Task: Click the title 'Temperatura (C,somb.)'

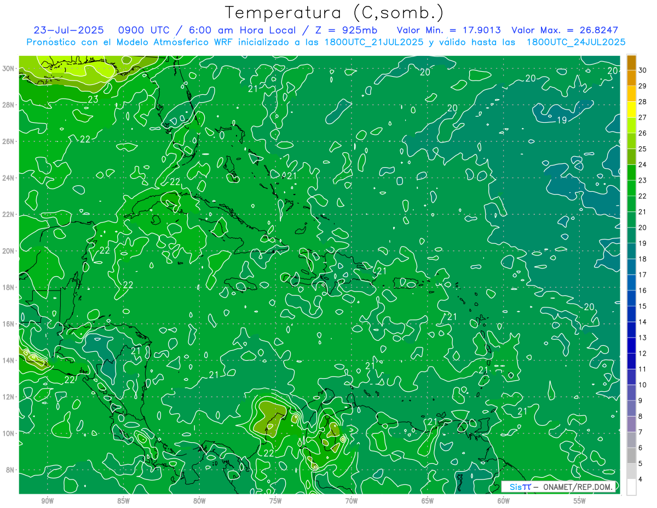Action: (335, 12)
